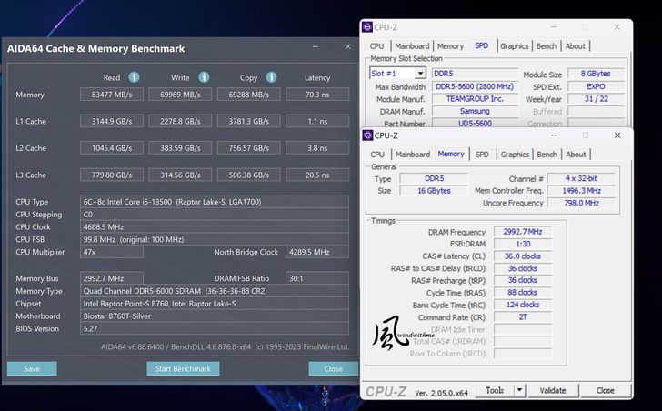
Task: Close the AIDA64 window via title bar X
Action: [347, 47]
